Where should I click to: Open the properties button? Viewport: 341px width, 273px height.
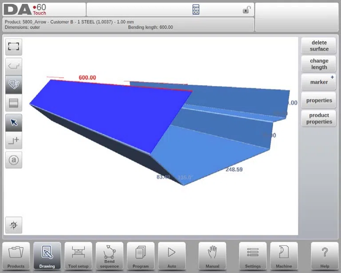tap(319, 100)
